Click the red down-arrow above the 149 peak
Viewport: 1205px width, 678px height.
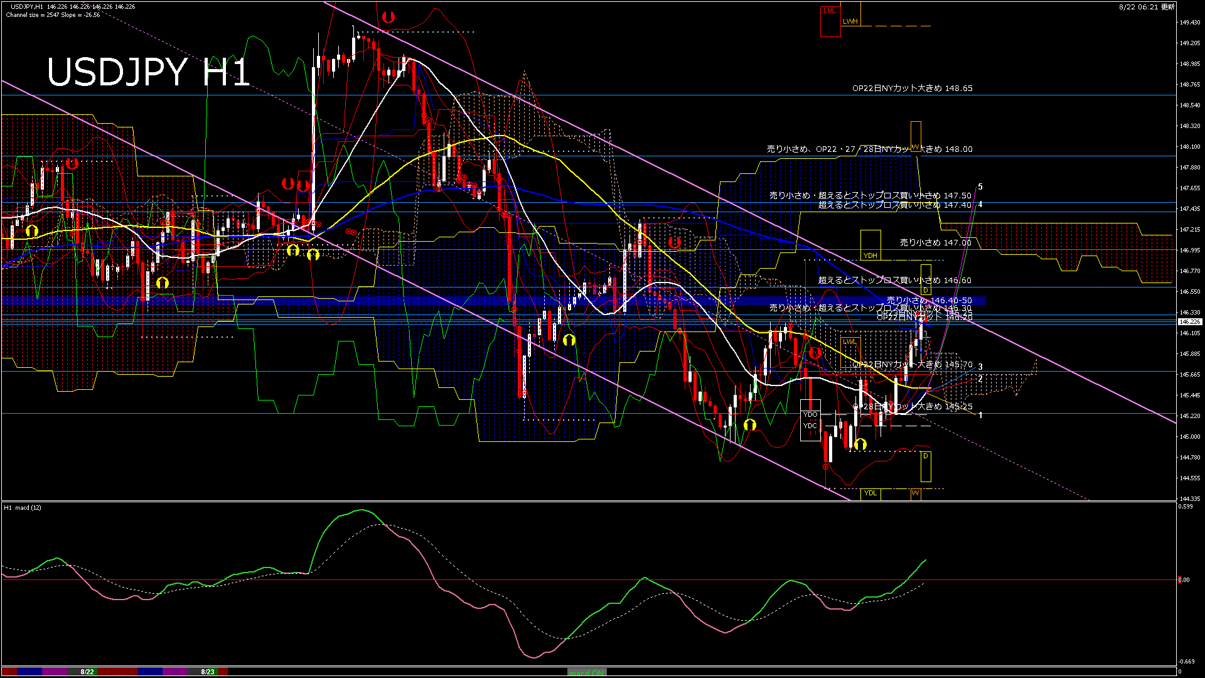point(388,17)
